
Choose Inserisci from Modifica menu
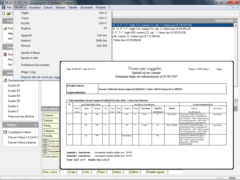(x=63, y=40)
